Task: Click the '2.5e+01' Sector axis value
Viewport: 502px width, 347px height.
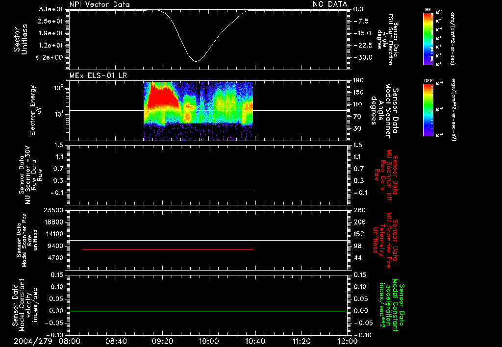Action: click(x=51, y=21)
